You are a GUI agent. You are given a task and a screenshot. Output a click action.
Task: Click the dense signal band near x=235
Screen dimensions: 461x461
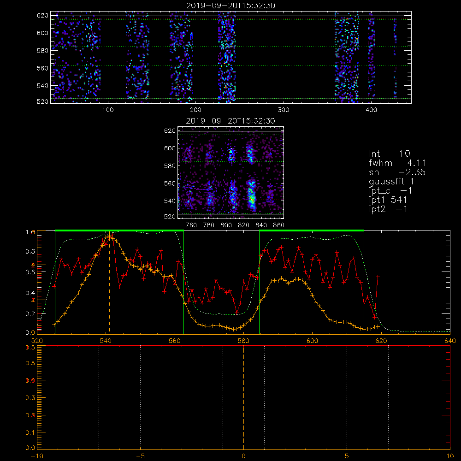[x=226, y=57]
